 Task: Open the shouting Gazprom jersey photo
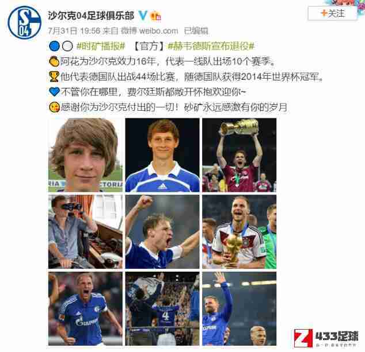[85, 308]
